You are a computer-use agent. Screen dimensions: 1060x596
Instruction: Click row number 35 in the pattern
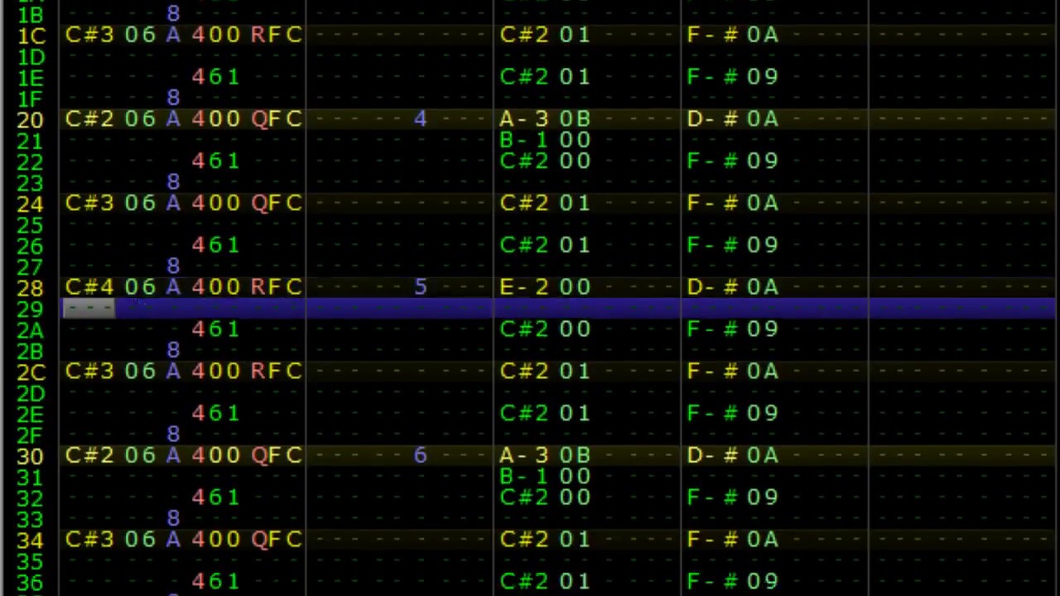[30, 561]
